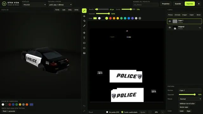Select the Fill bucket tool
Image resolution: width=203 pixels, height=114 pixels.
coord(84,21)
